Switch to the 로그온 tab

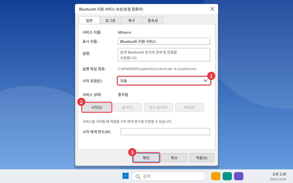tap(110, 20)
